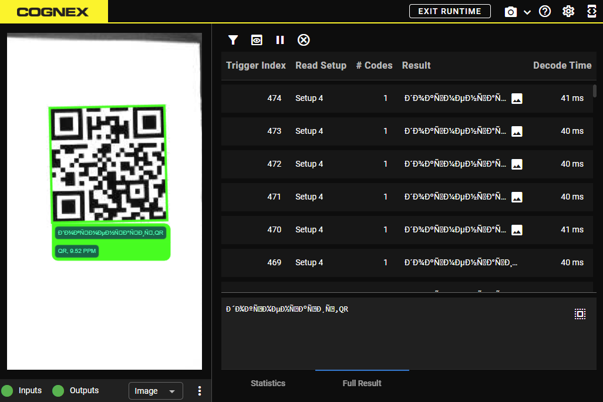
Task: Pause the results log
Action: coord(280,40)
